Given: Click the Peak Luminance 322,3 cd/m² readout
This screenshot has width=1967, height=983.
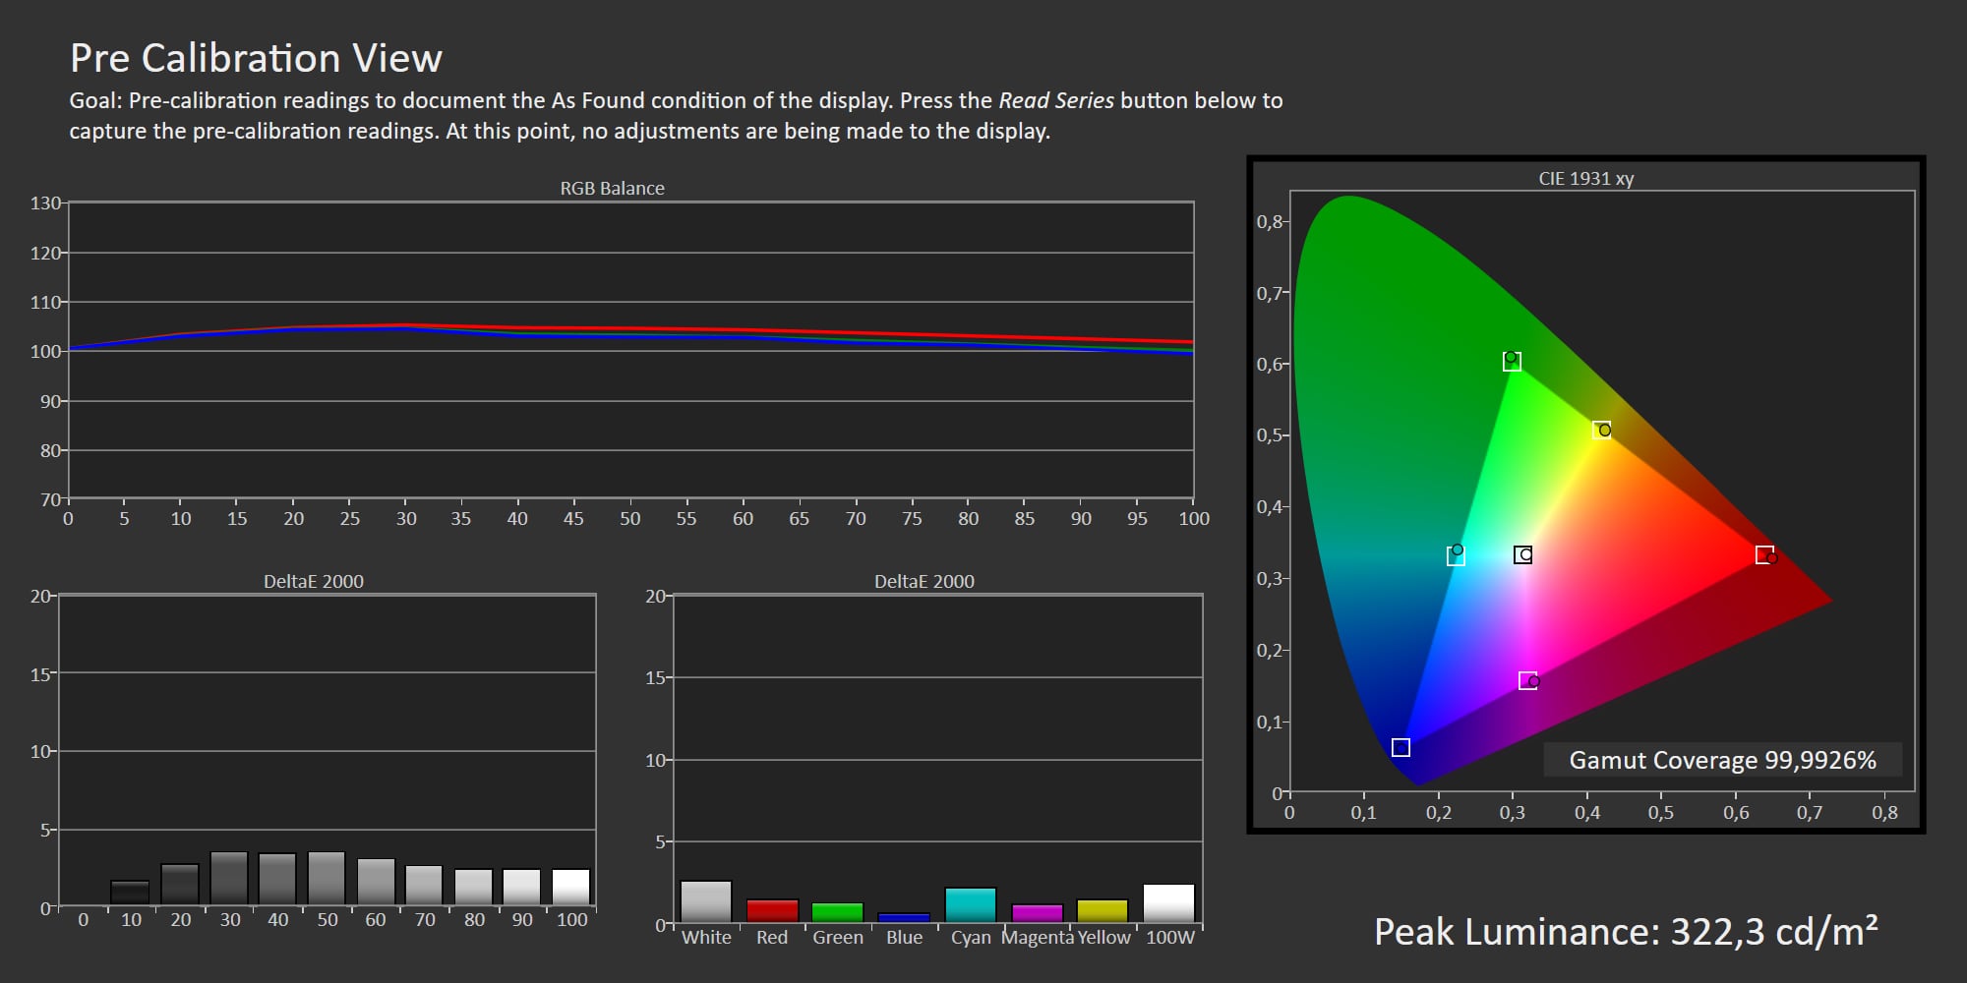Looking at the screenshot, I should [x=1625, y=932].
